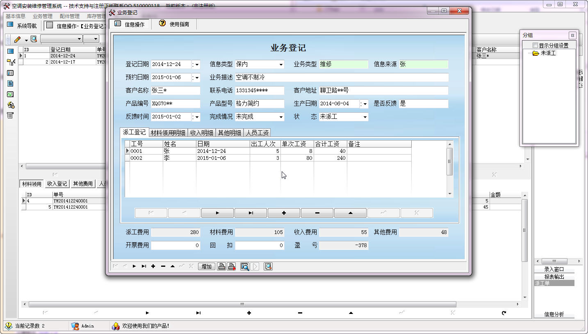Click the 信息分析 button

click(554, 314)
